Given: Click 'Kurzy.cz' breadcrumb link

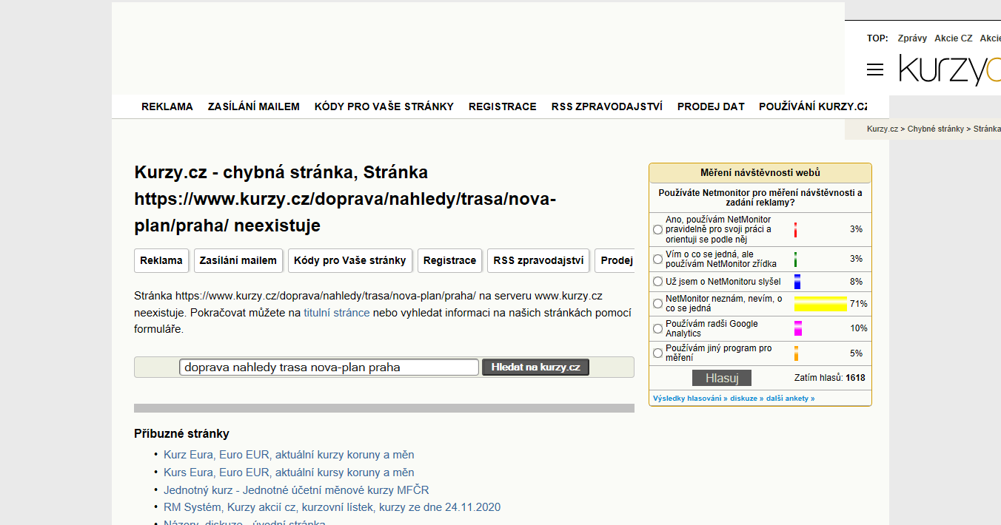Looking at the screenshot, I should [883, 129].
